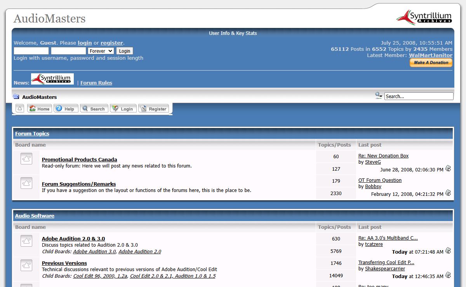Go to Home via the menu button
Viewport: 466px width, 287px height.
coord(40,109)
